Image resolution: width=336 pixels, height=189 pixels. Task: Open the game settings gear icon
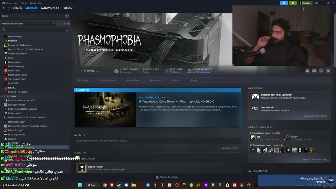tap(307, 71)
